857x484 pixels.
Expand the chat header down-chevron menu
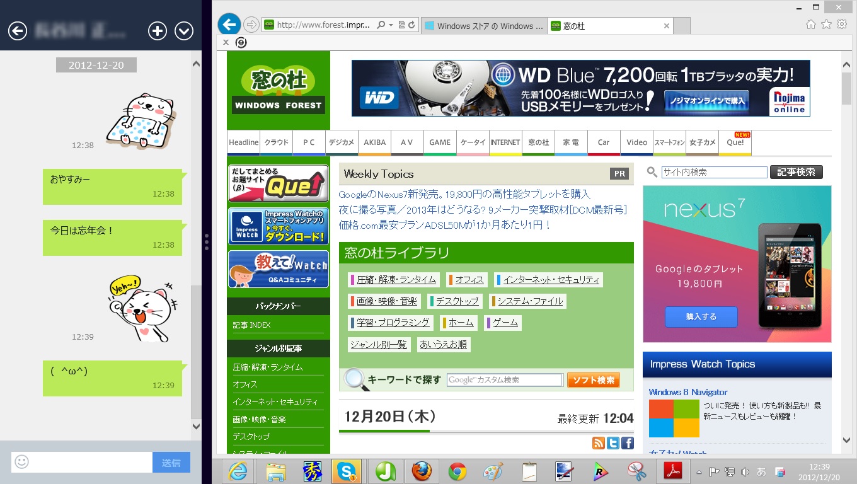point(184,30)
